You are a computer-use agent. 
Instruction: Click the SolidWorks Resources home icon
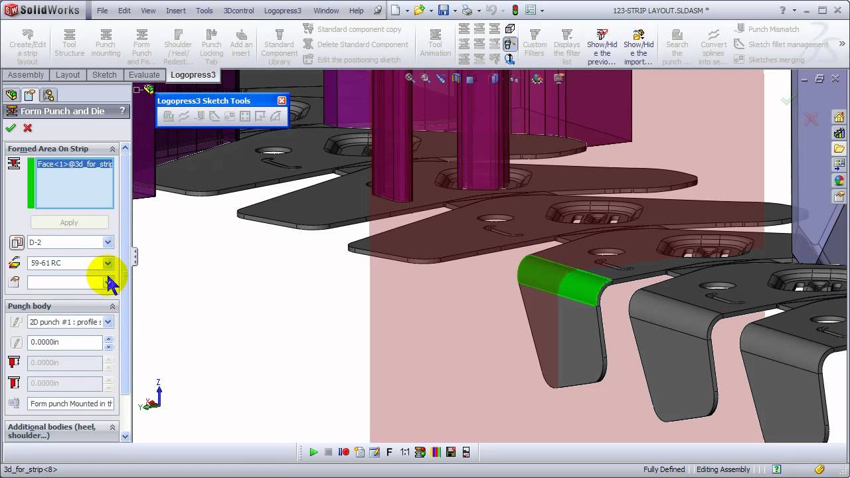[839, 118]
